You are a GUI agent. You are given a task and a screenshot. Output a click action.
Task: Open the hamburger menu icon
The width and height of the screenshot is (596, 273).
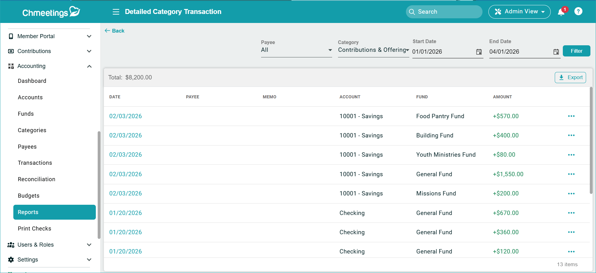click(x=116, y=12)
